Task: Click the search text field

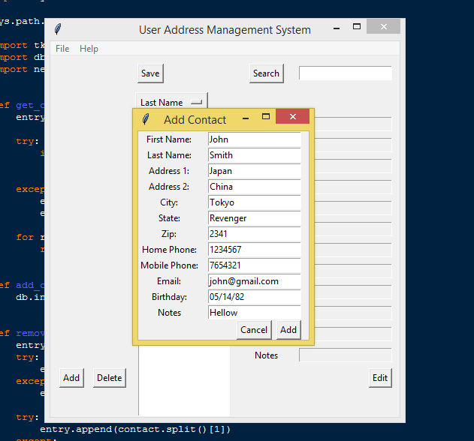Action: [x=345, y=73]
